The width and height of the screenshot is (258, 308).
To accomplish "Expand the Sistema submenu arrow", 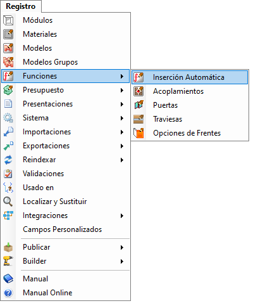I will pyautogui.click(x=122, y=118).
